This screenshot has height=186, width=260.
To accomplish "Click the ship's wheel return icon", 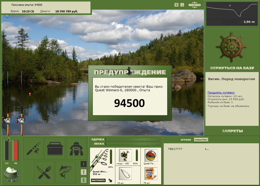I will 231,47.
